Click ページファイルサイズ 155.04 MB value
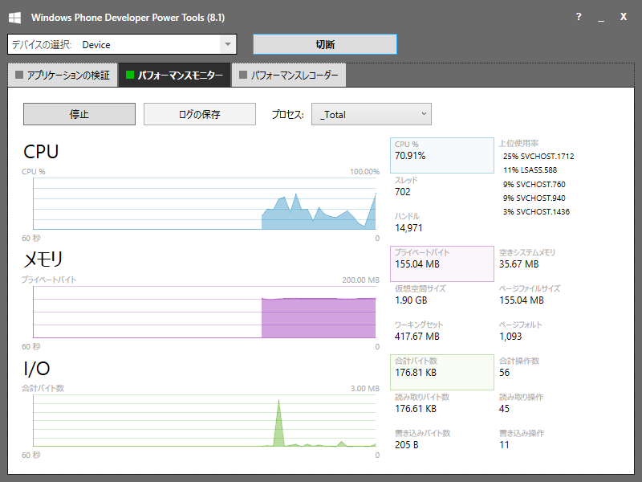The height and width of the screenshot is (482, 642). pos(521,300)
